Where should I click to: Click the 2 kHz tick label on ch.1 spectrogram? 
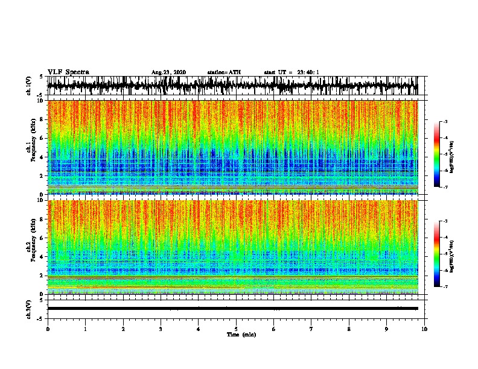pyautogui.click(x=42, y=175)
